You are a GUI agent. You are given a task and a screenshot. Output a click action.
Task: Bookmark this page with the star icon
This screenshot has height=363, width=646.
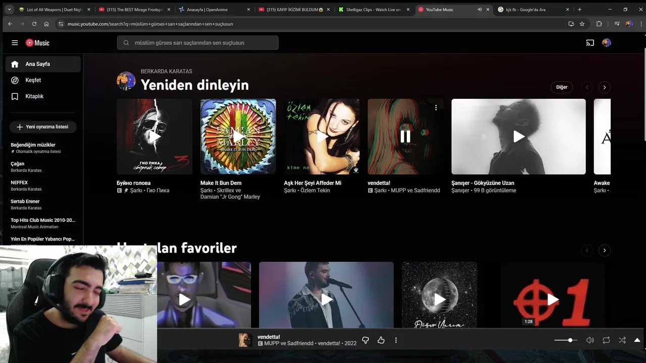(x=582, y=24)
